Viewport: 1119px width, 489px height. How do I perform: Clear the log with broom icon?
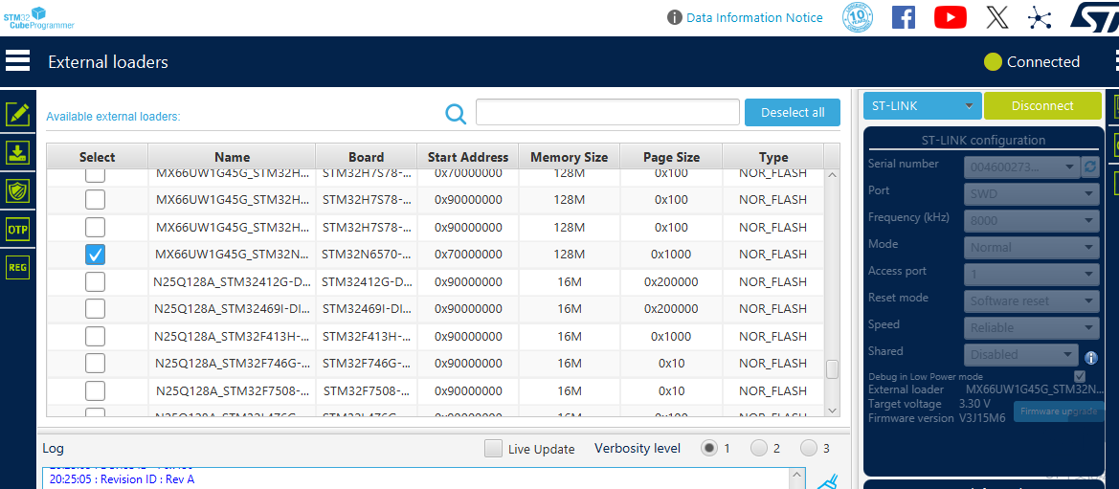(826, 482)
